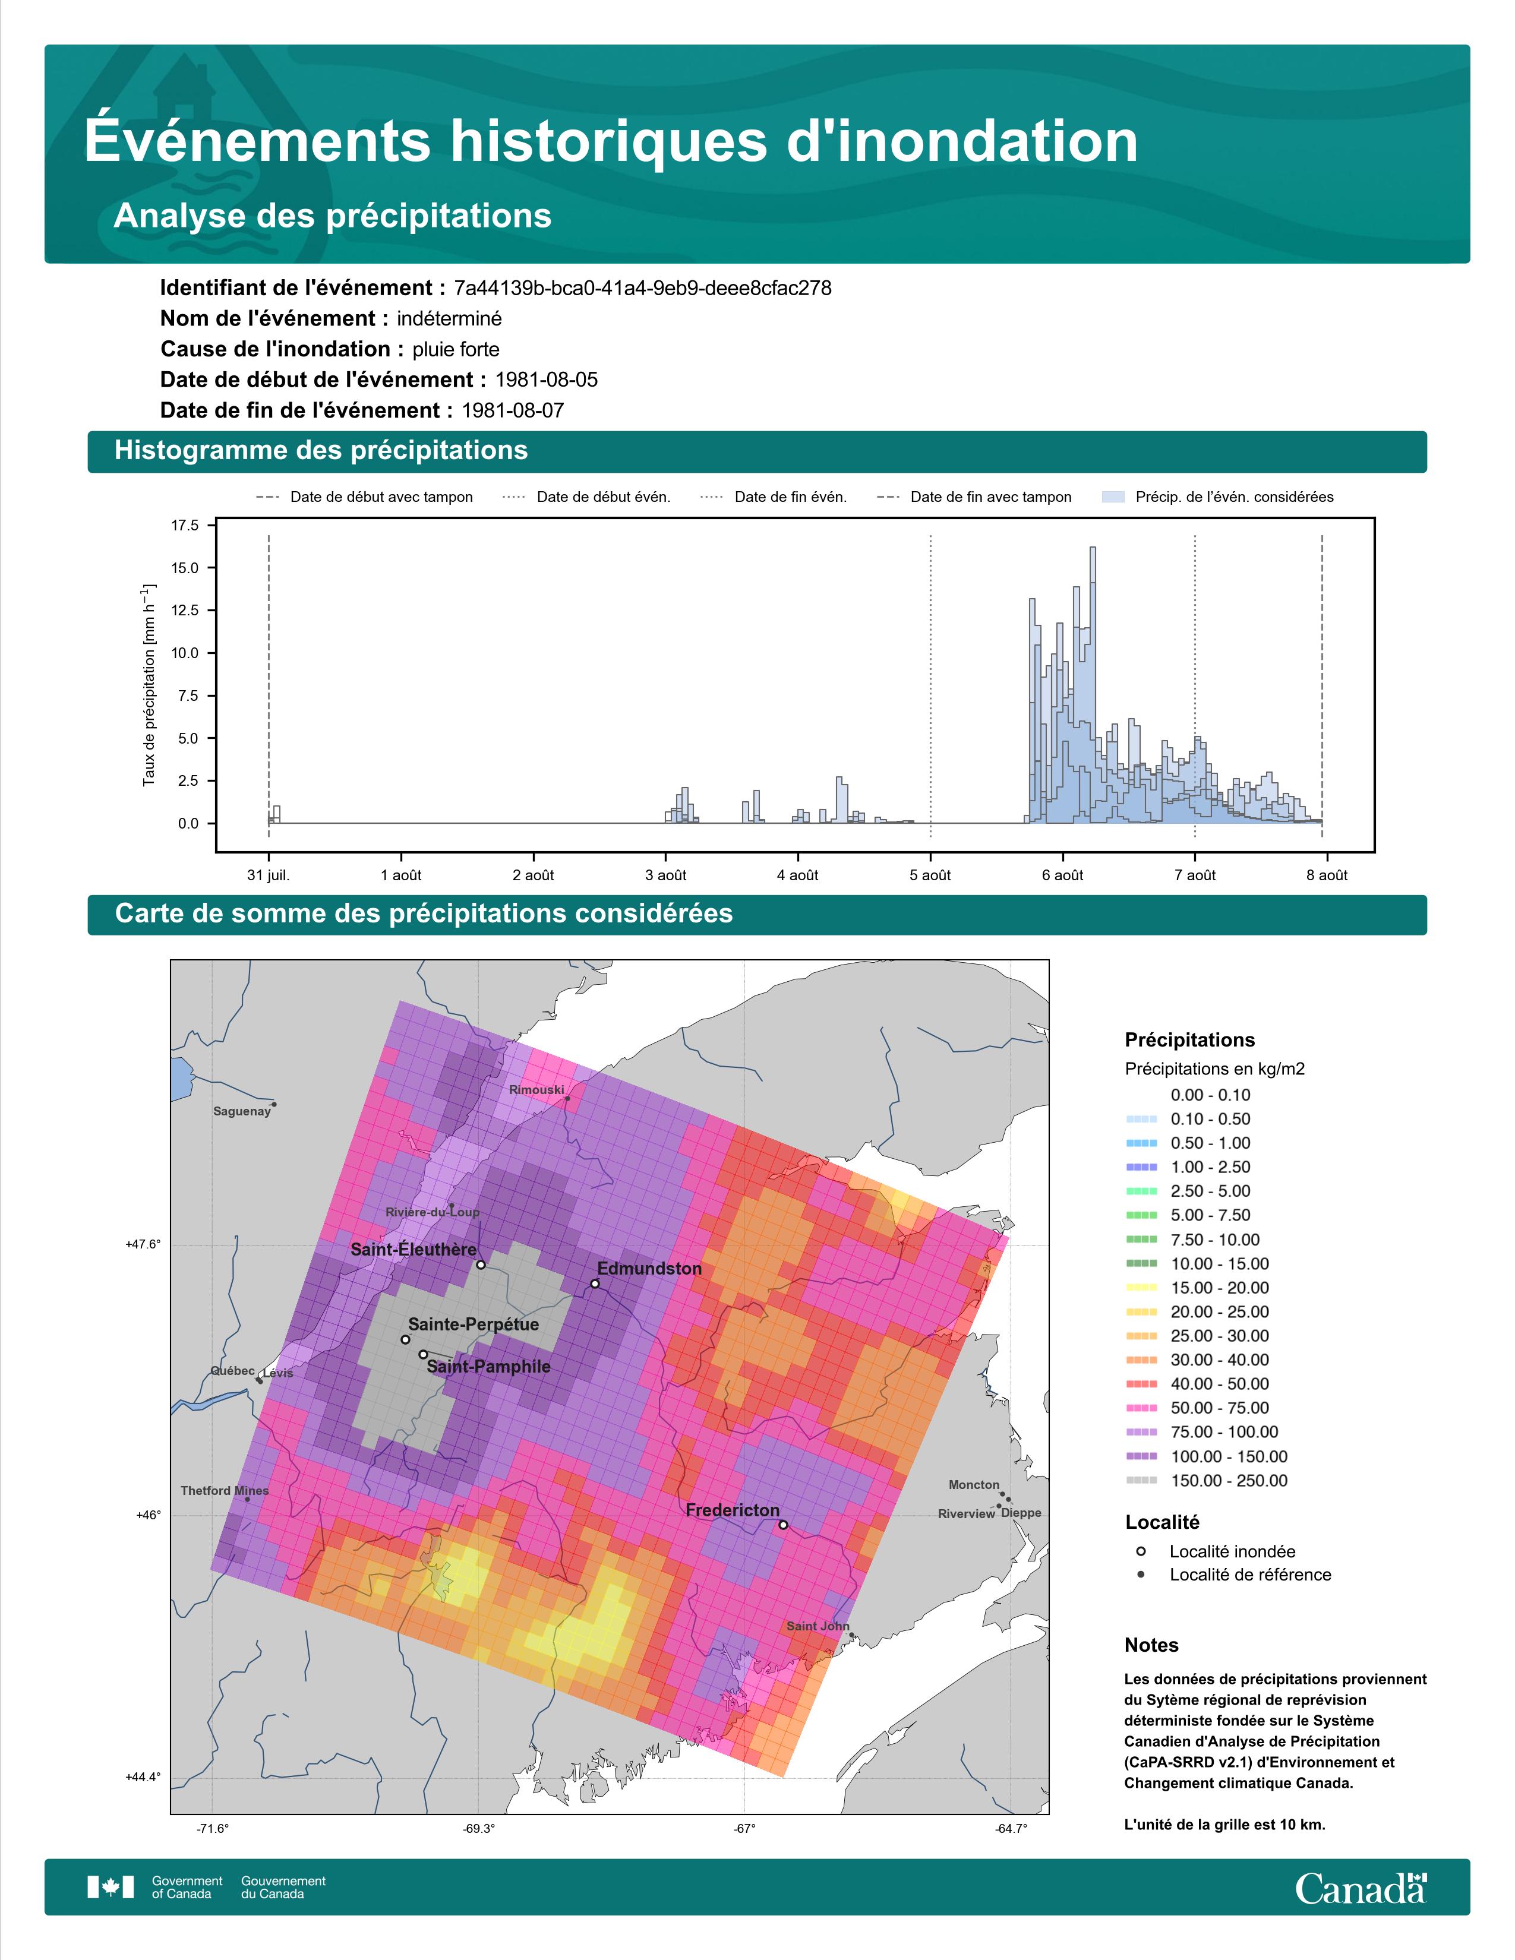The width and height of the screenshot is (1515, 1960).
Task: Click the Précip. de l'évén. considérées legend patch
Action: coord(1113,497)
